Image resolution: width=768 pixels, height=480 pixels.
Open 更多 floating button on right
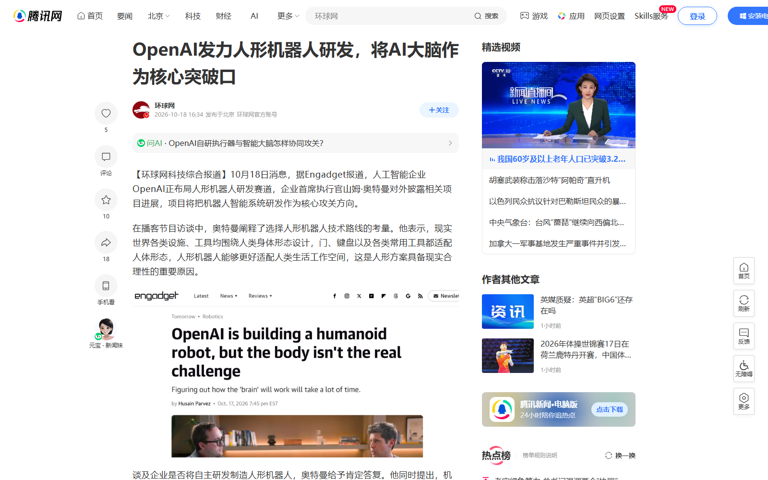pyautogui.click(x=744, y=401)
